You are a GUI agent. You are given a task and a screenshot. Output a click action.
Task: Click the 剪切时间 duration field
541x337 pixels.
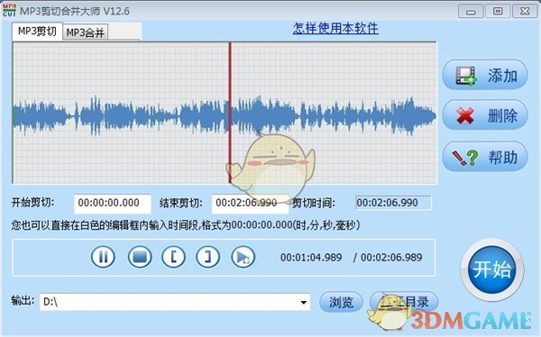pyautogui.click(x=393, y=203)
